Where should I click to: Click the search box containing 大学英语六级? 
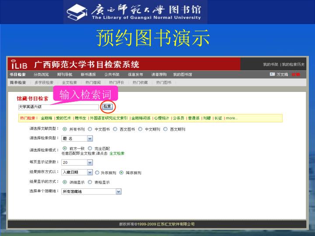click(x=59, y=107)
